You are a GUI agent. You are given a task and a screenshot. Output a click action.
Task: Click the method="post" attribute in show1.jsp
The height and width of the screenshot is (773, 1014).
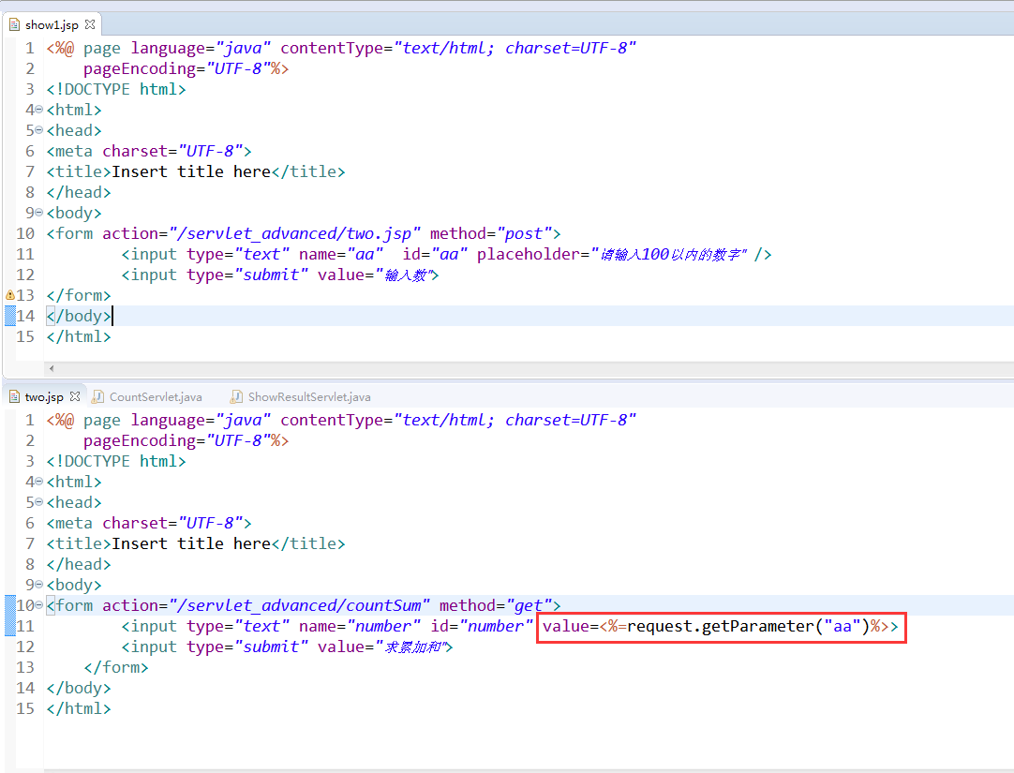pos(491,233)
